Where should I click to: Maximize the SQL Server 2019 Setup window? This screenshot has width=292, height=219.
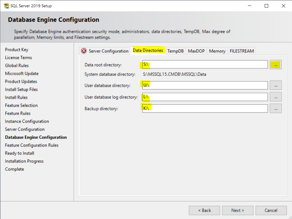tap(266, 6)
